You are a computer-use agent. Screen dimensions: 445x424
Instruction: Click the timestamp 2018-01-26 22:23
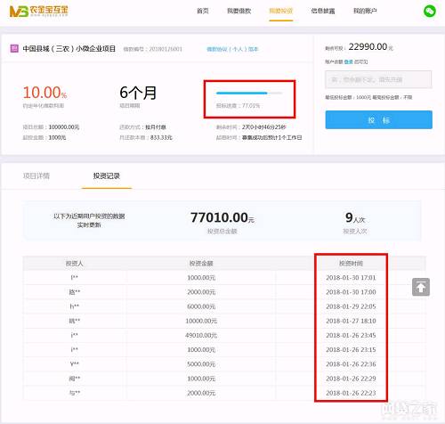(351, 393)
